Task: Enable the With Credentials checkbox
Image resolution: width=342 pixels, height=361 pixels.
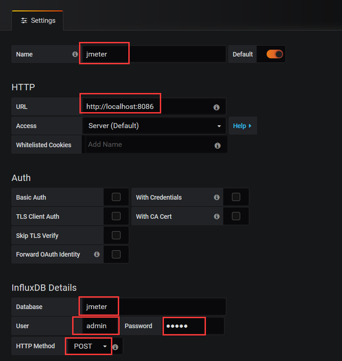Action: click(236, 197)
